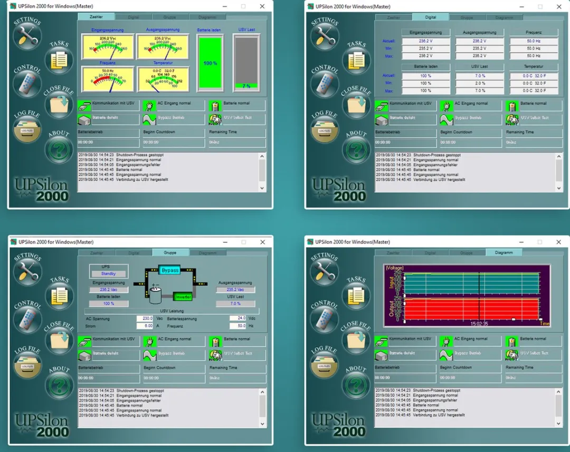The width and height of the screenshot is (570, 452).
Task: Switch to Diagramm tab in top-left window
Action: pos(207,17)
